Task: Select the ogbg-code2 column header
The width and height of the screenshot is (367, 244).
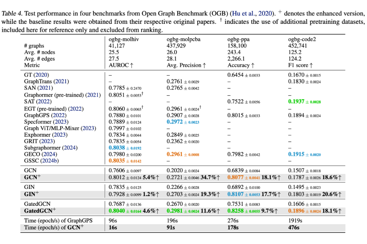Action: (302, 39)
